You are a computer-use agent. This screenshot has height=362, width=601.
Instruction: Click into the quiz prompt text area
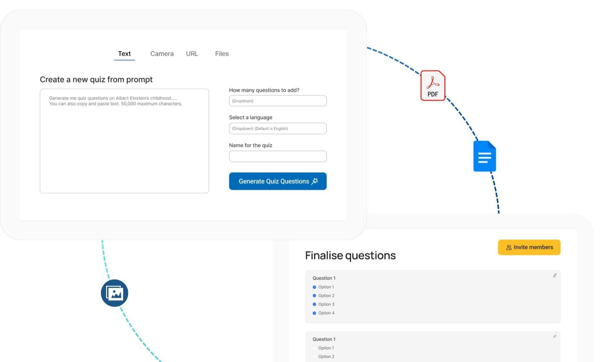point(124,144)
